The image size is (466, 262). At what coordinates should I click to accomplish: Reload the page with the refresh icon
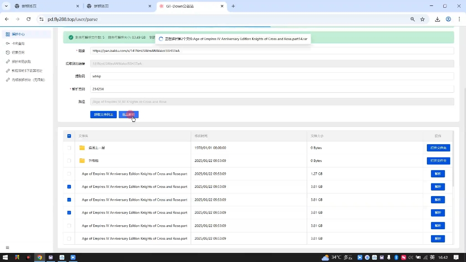(x=29, y=19)
